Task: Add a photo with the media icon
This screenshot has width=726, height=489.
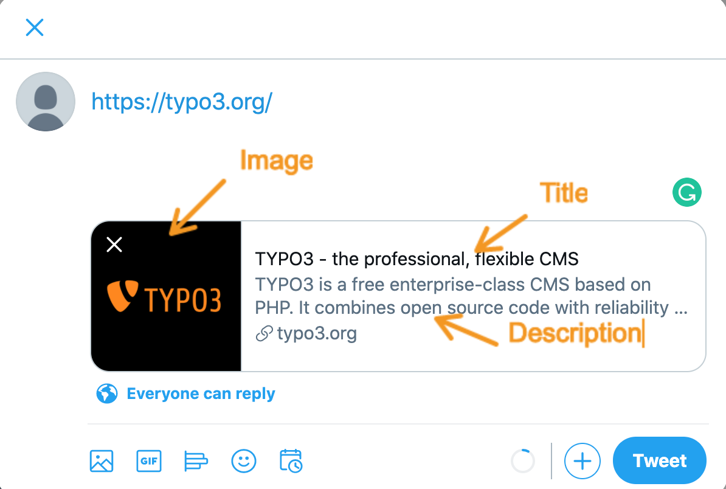Action: coord(102,461)
